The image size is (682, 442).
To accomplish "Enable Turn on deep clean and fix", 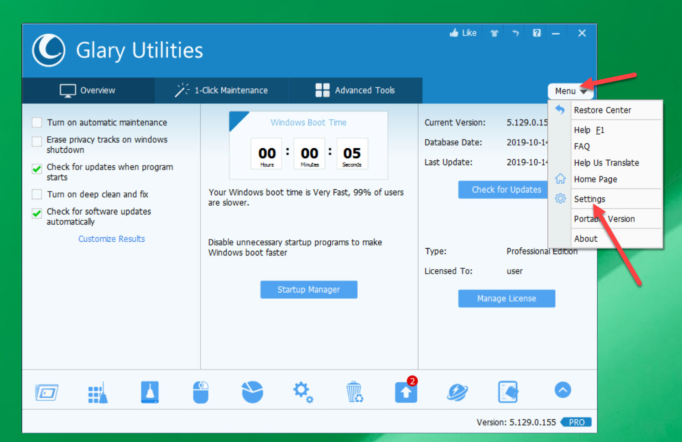I will tap(37, 194).
